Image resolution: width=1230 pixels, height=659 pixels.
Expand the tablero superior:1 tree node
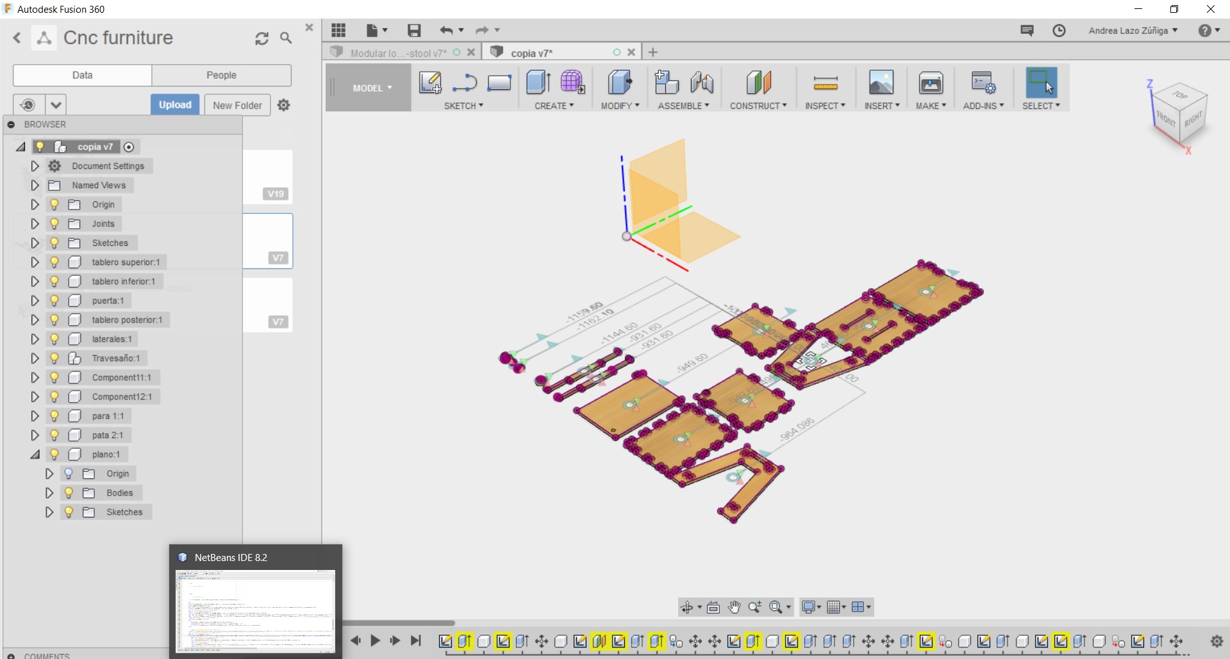tap(35, 262)
